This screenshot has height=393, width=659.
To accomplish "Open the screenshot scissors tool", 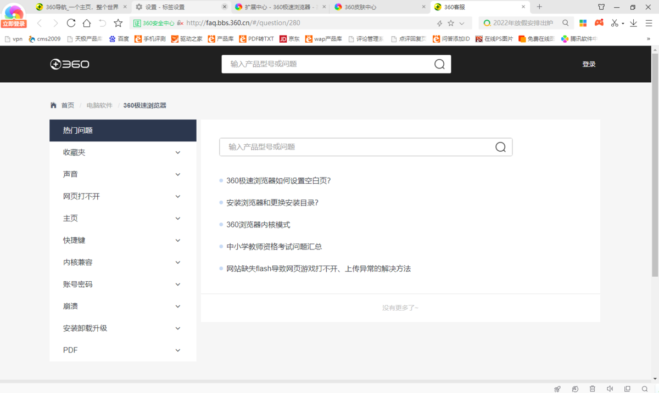I will click(615, 23).
